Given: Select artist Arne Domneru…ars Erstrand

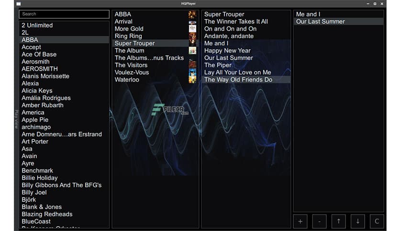Looking at the screenshot, I should pos(64,134).
